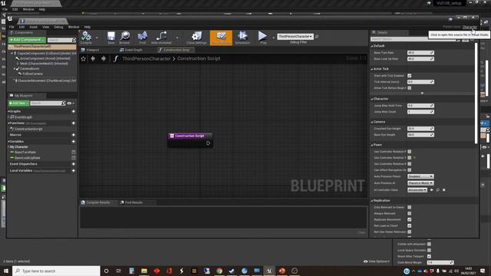491x276 pixels.
Task: Click the Unreal Engine taskbar icon
Action: click(x=269, y=271)
